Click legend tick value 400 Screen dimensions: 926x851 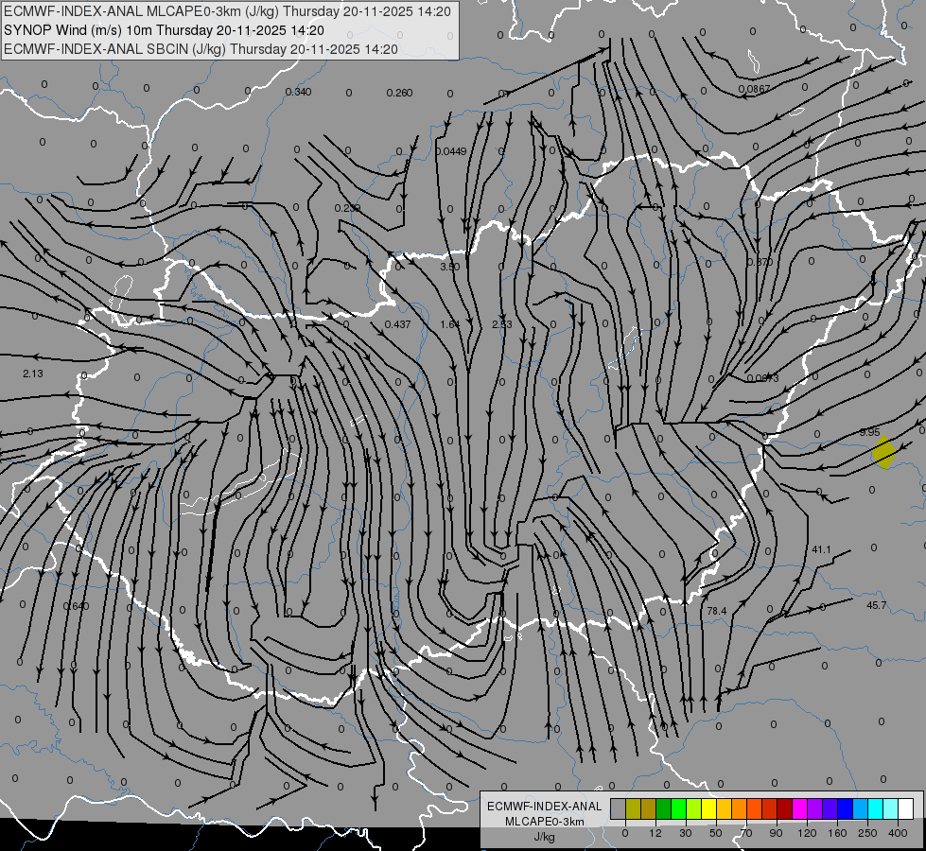(898, 833)
